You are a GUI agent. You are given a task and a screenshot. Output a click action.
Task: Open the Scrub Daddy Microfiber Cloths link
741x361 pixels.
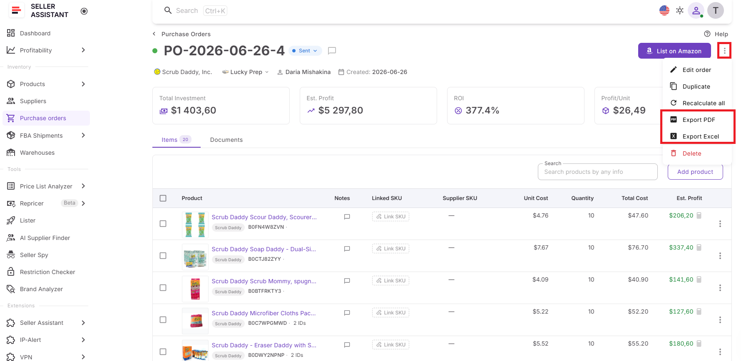tap(264, 313)
